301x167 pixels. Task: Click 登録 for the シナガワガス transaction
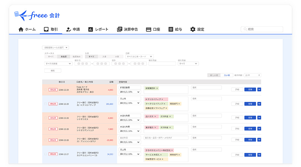coord(250,118)
